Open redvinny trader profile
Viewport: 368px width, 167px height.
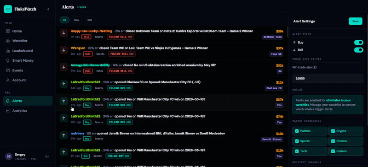pos(77,133)
